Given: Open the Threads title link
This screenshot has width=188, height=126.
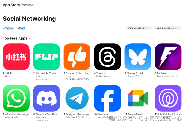Looking at the screenshot, I should pos(101,73).
